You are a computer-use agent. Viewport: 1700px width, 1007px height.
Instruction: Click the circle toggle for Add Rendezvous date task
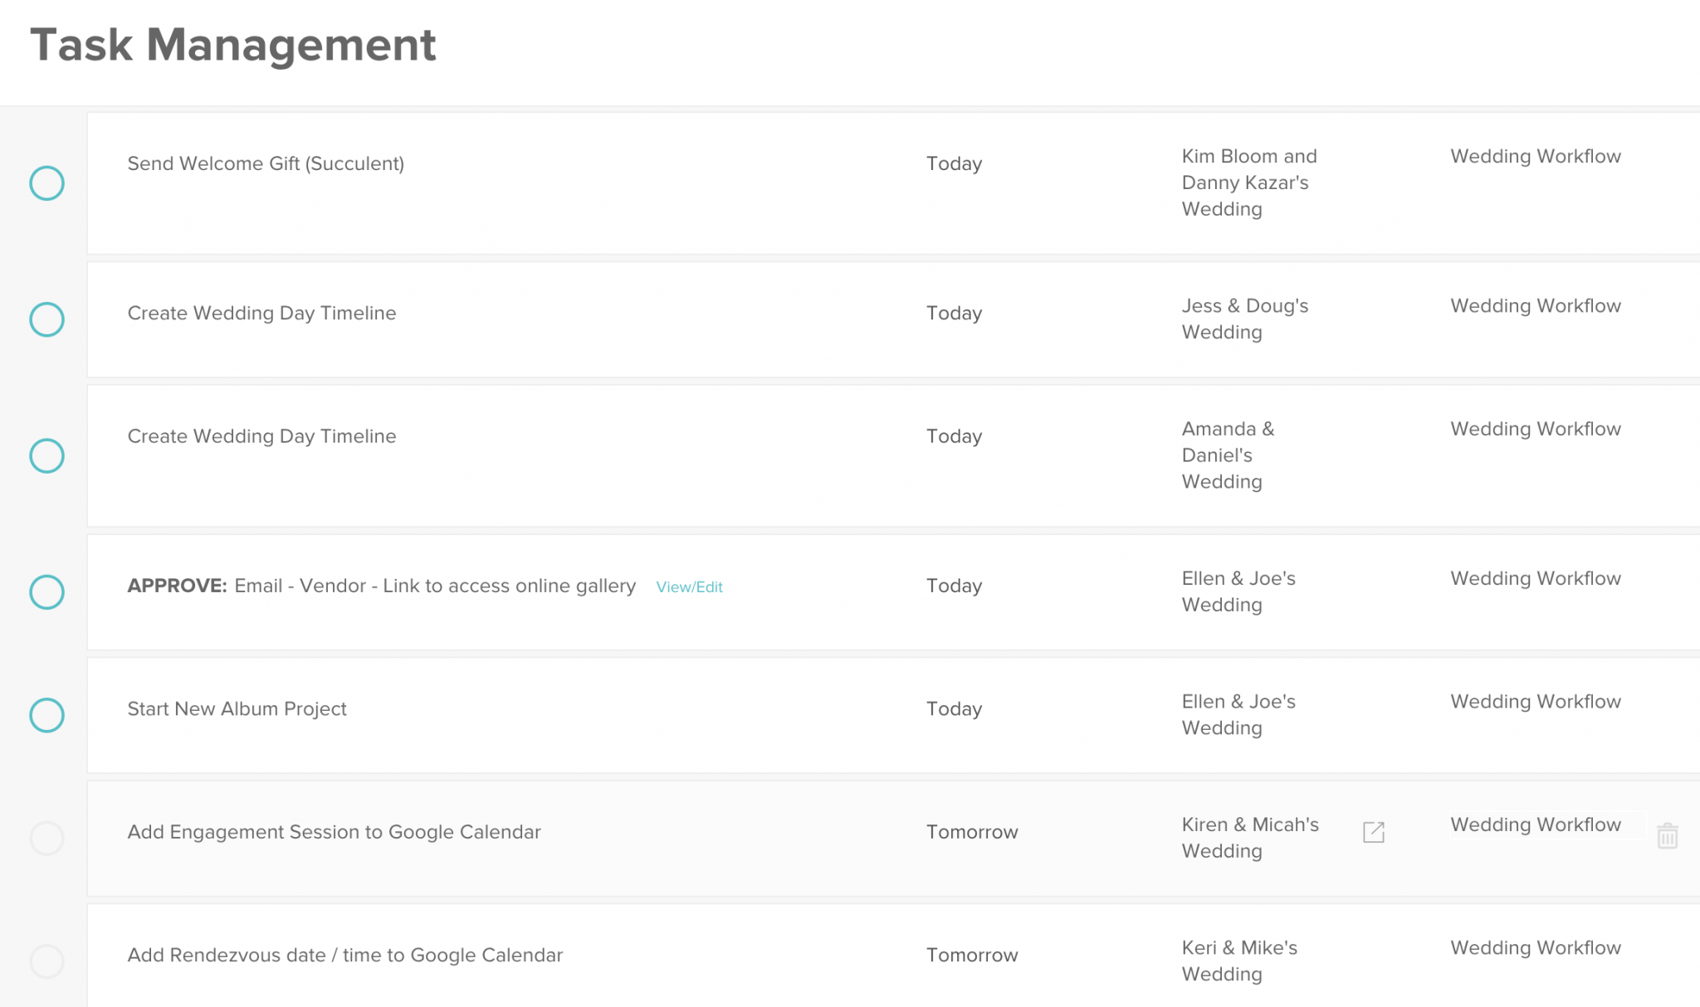pos(44,956)
